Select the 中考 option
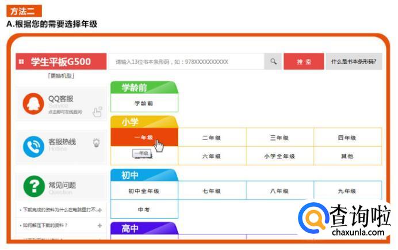 [x=144, y=209]
